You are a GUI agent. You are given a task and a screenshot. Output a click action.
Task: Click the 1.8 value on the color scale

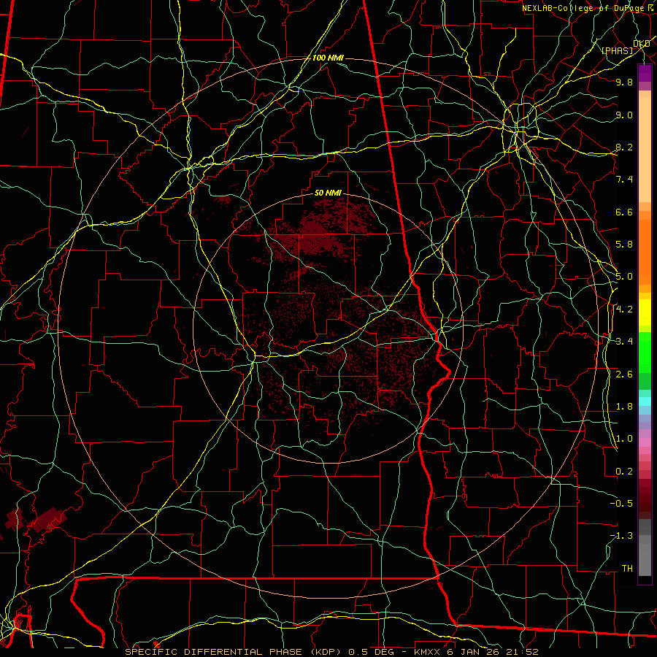(624, 407)
